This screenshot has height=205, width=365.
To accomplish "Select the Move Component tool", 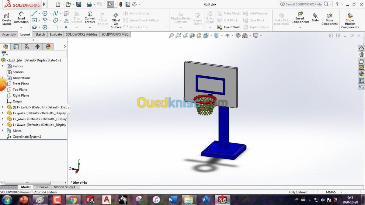I will [329, 19].
